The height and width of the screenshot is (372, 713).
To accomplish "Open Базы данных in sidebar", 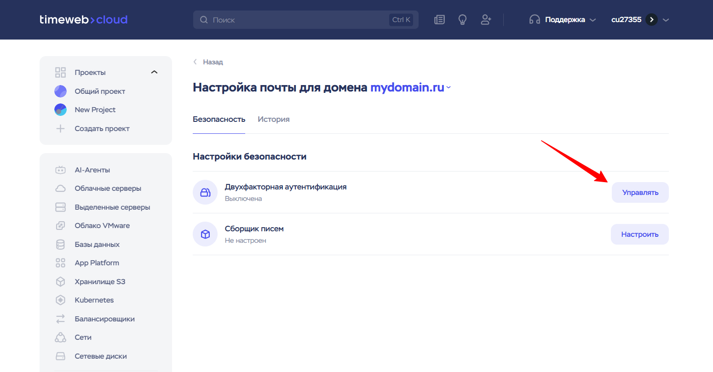I will 97,245.
